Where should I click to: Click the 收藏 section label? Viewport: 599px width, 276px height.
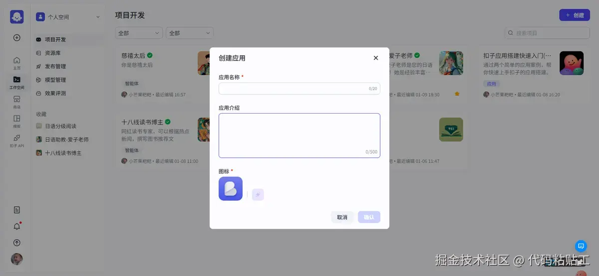[x=41, y=114]
